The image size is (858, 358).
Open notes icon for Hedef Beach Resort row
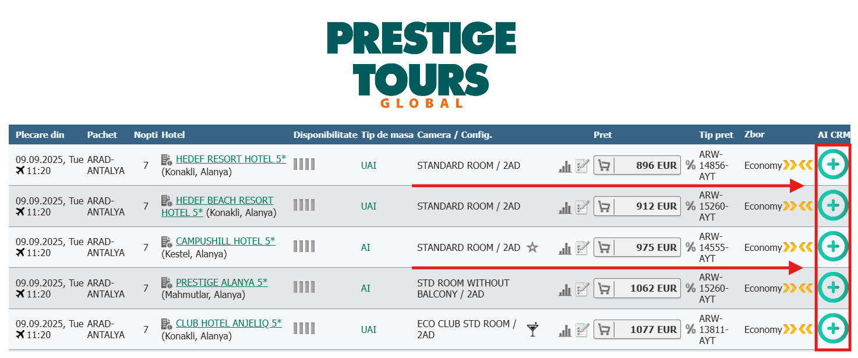582,207
